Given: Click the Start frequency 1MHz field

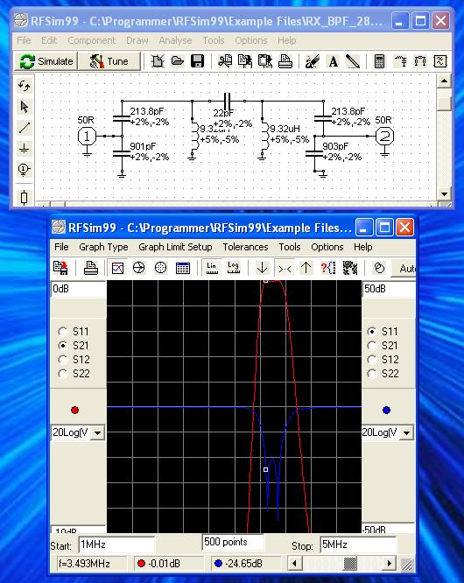Looking at the screenshot, I should pyautogui.click(x=116, y=545).
